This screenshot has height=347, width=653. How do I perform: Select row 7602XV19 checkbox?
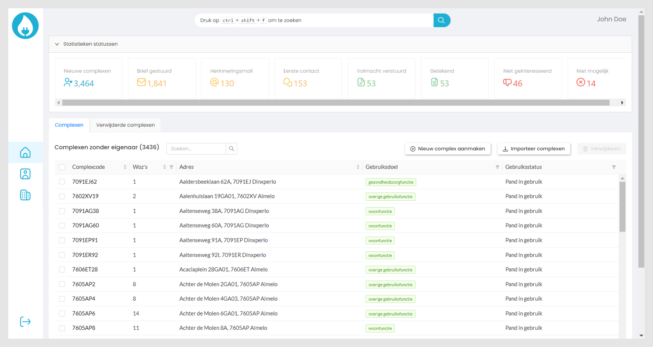62,196
